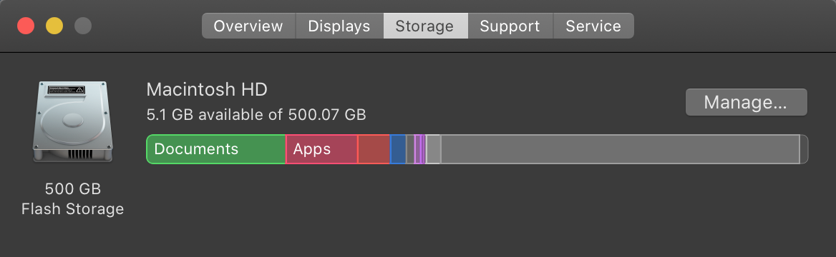Click the large gray storage bar segment

(x=620, y=149)
